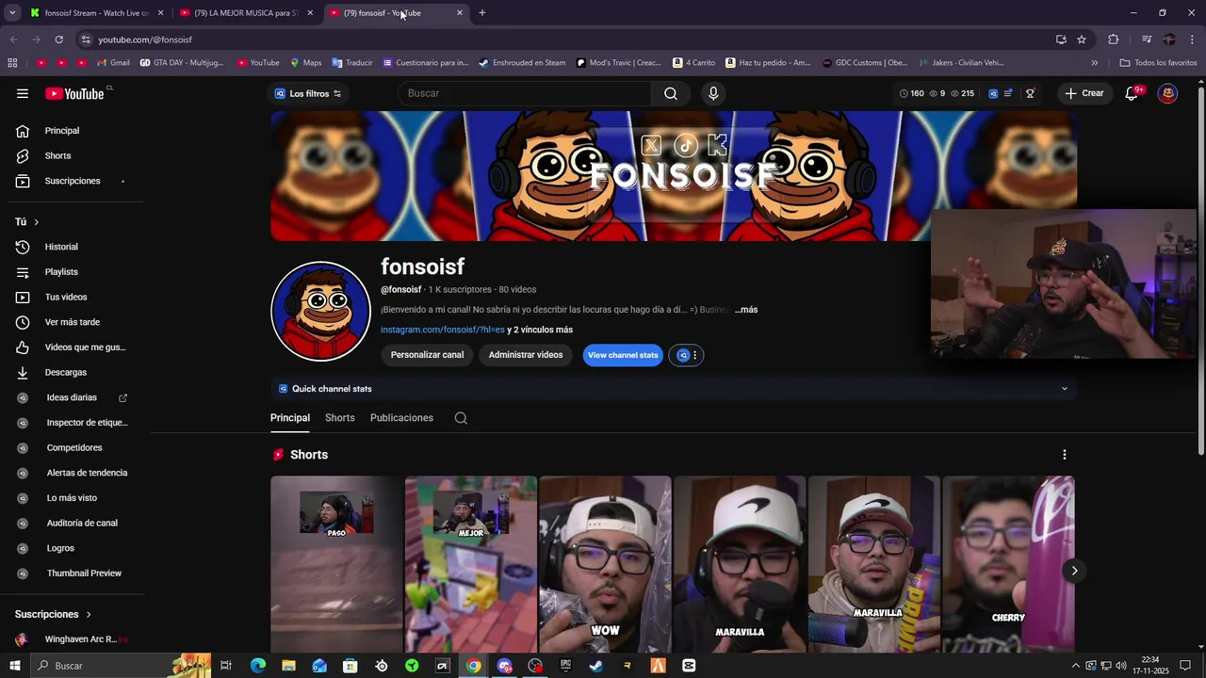Image resolution: width=1206 pixels, height=678 pixels.
Task: Open the notifications bell
Action: 1133,93
